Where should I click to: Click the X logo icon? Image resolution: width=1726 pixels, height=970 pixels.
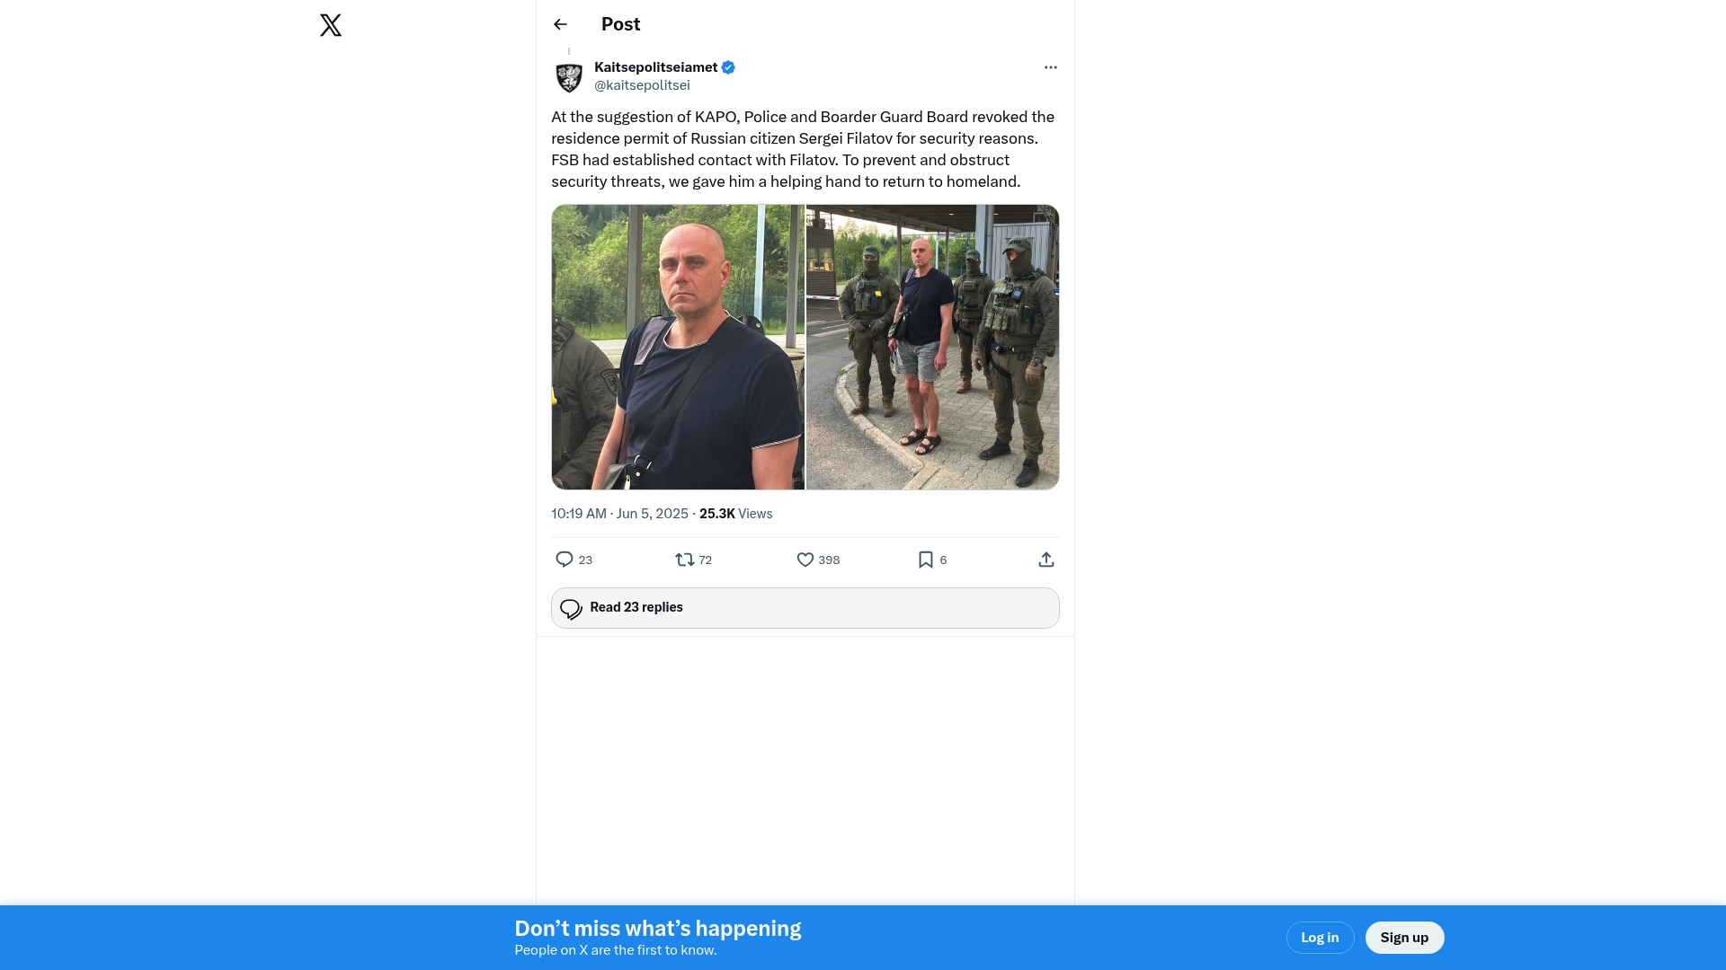[x=331, y=24]
